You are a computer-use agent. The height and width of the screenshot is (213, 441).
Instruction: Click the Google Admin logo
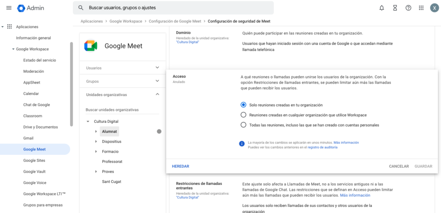point(21,8)
